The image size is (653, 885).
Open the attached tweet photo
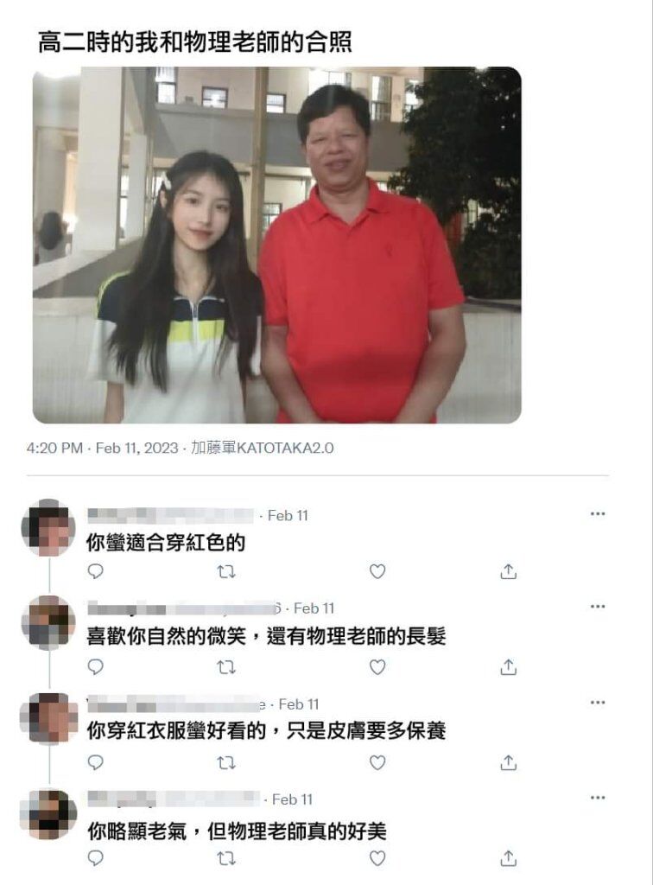[x=277, y=245]
